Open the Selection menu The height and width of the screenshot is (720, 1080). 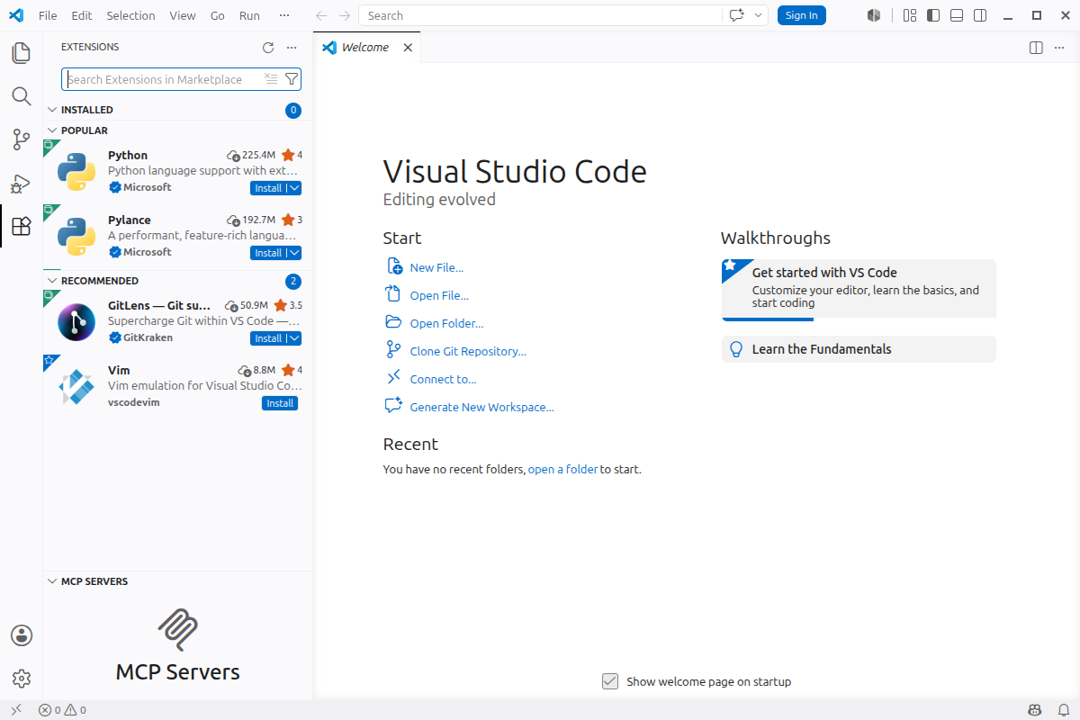[130, 15]
